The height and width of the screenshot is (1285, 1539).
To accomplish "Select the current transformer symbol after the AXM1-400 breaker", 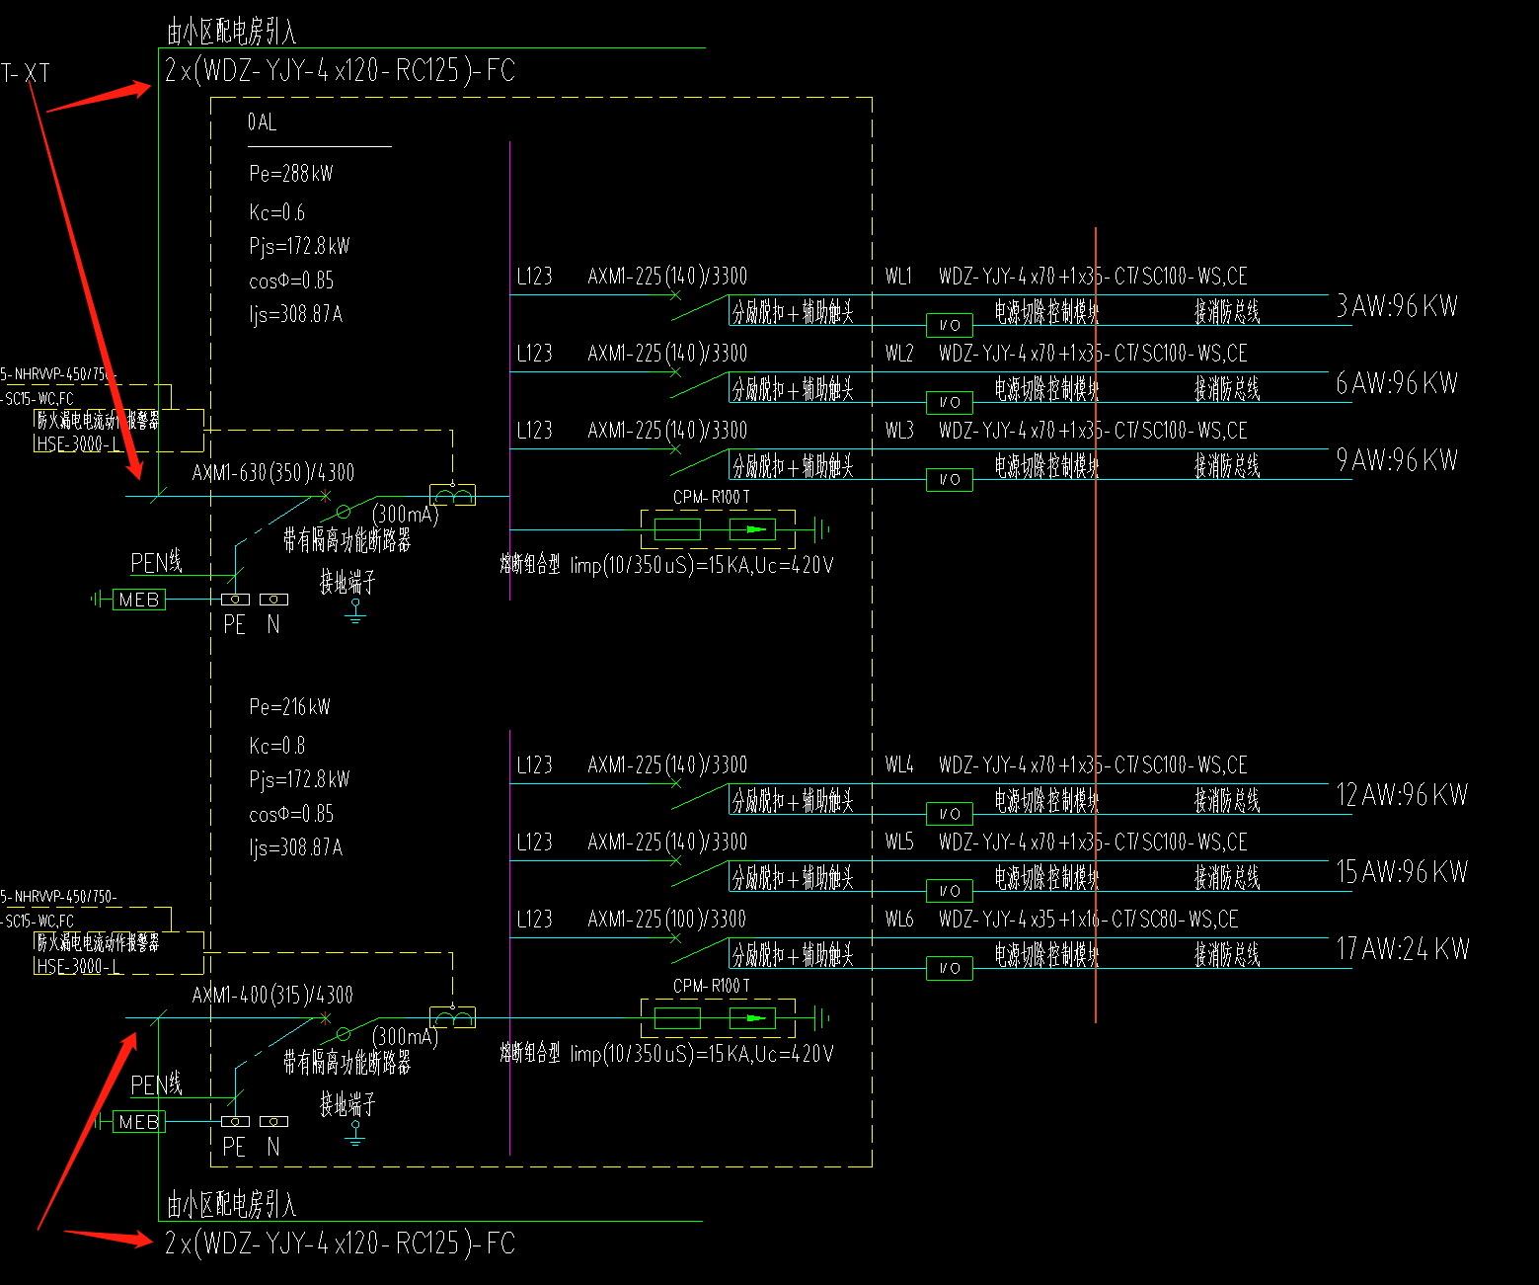I will (x=452, y=1017).
